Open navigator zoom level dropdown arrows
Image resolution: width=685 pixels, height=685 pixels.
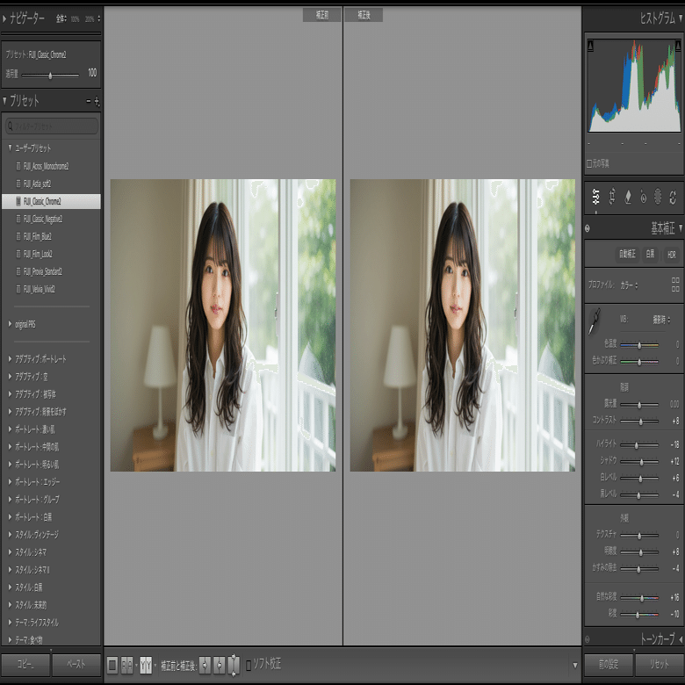(x=98, y=18)
